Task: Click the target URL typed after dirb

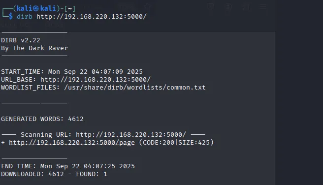Action: (92, 16)
